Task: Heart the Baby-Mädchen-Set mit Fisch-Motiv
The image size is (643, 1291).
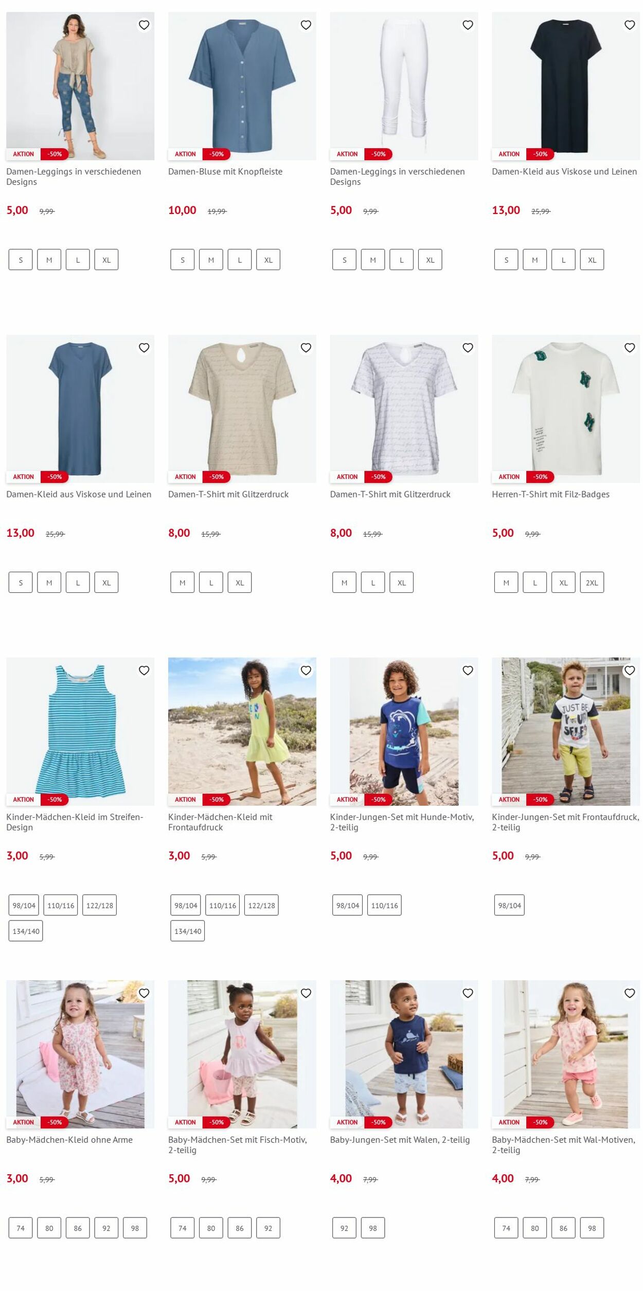Action: [x=306, y=993]
